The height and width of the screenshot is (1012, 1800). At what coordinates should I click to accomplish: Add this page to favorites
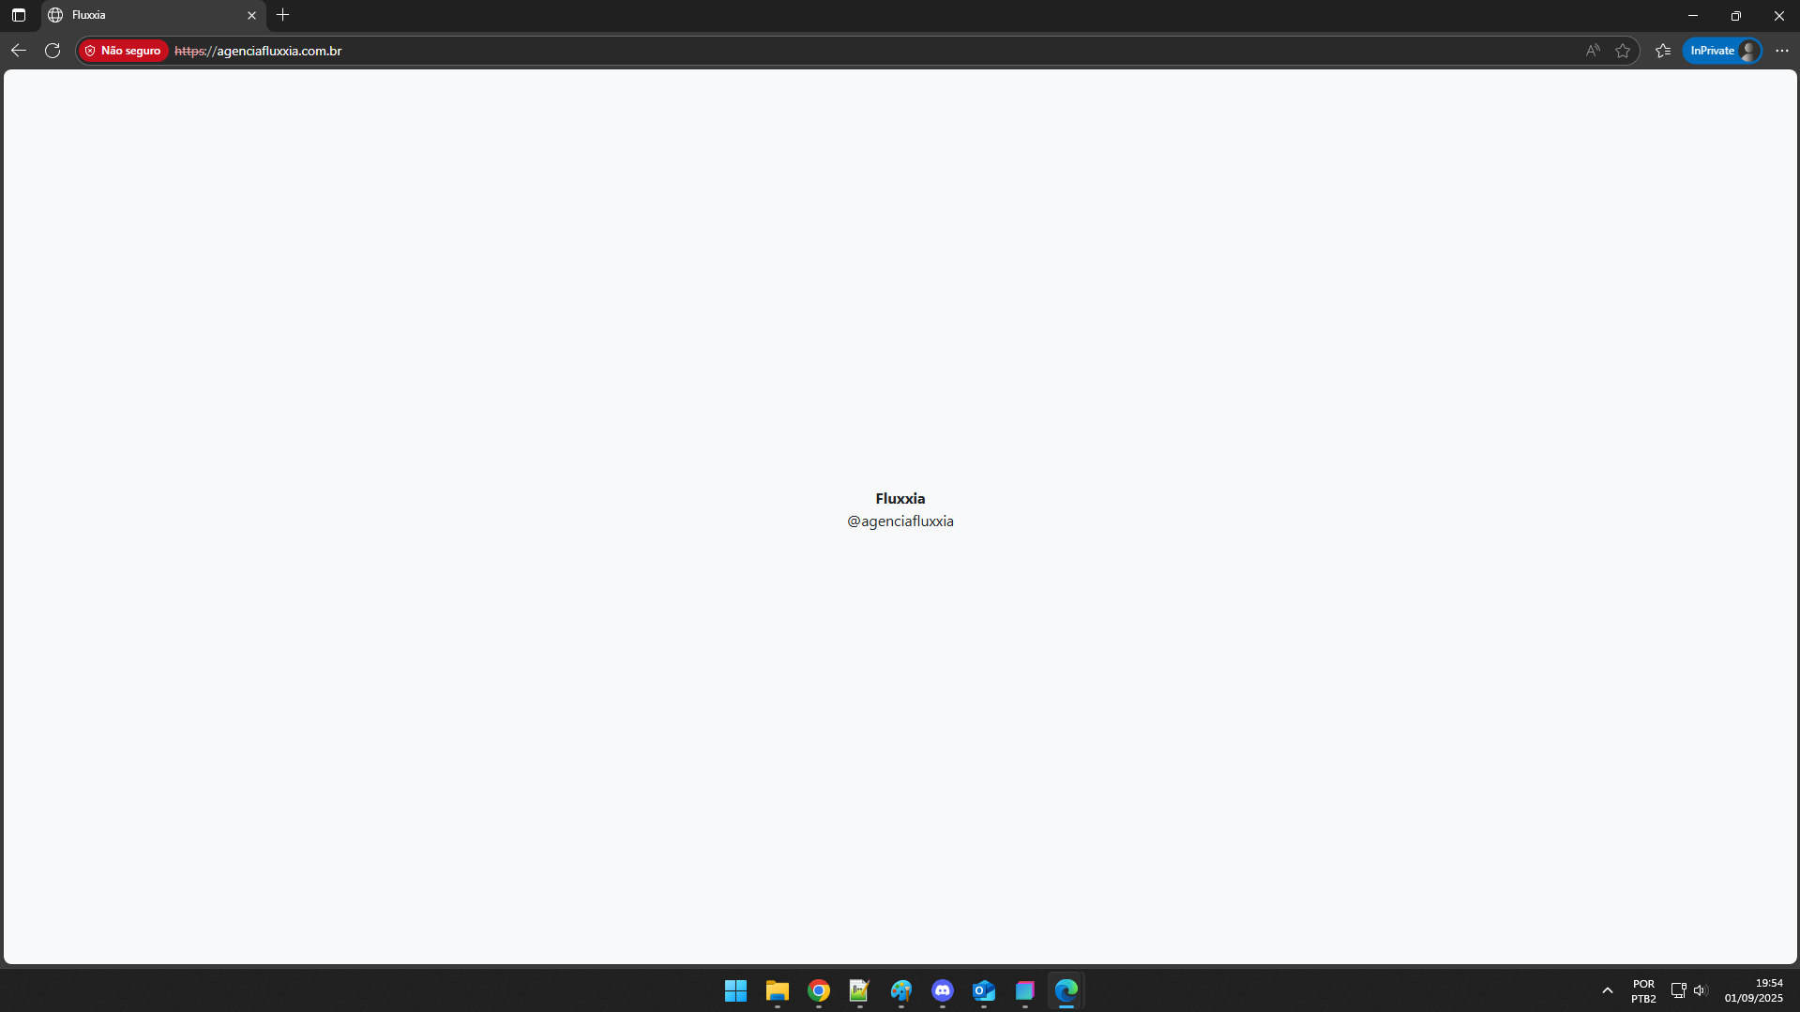(1623, 51)
